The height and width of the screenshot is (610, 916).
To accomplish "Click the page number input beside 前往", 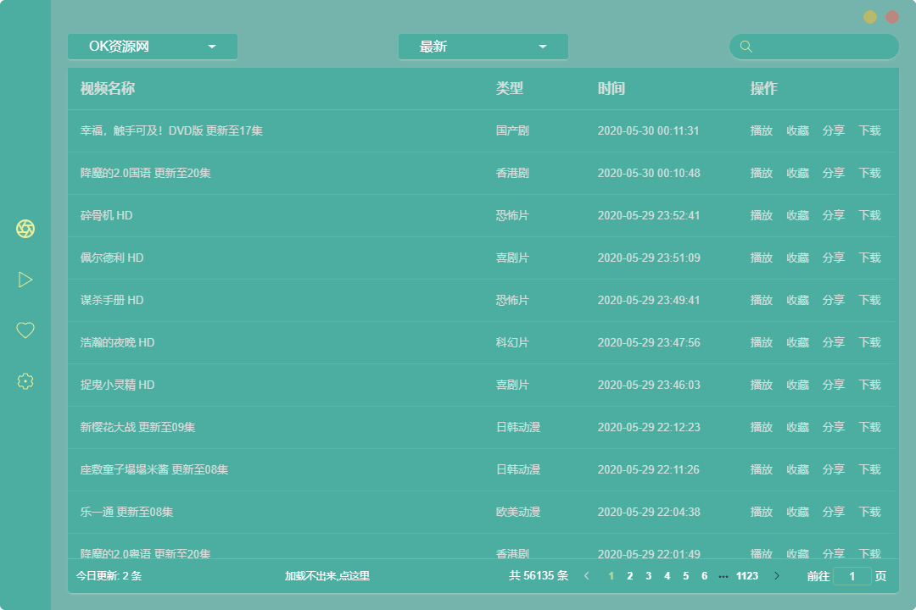I will pyautogui.click(x=851, y=575).
